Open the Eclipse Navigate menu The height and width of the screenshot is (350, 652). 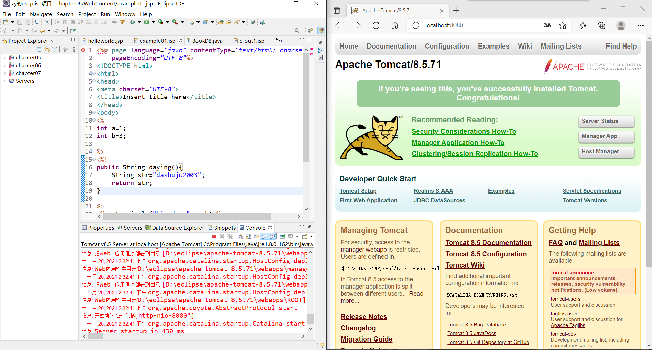41,14
